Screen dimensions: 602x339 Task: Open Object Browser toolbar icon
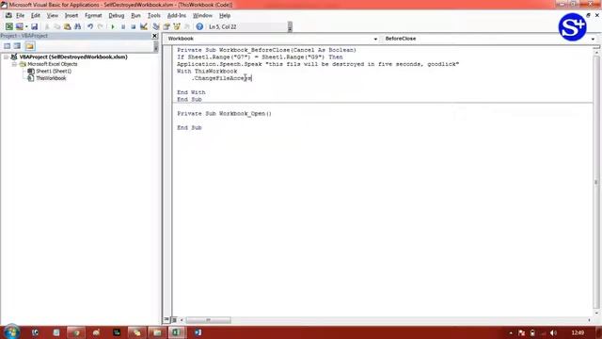click(177, 26)
